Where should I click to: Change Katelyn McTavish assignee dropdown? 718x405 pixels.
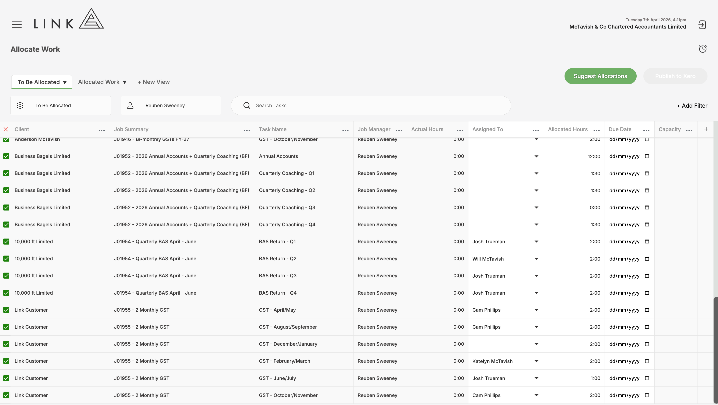(x=505, y=361)
